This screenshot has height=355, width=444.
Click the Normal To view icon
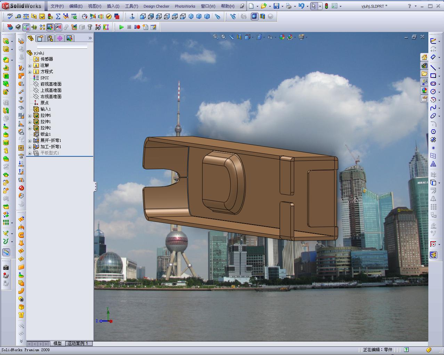coord(132,16)
